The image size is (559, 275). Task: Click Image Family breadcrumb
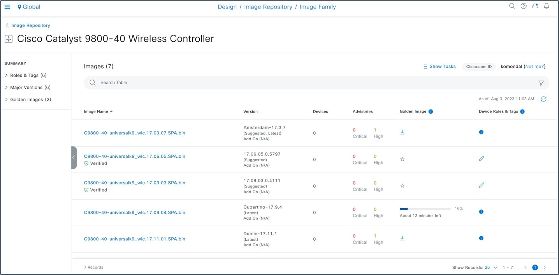click(x=318, y=7)
